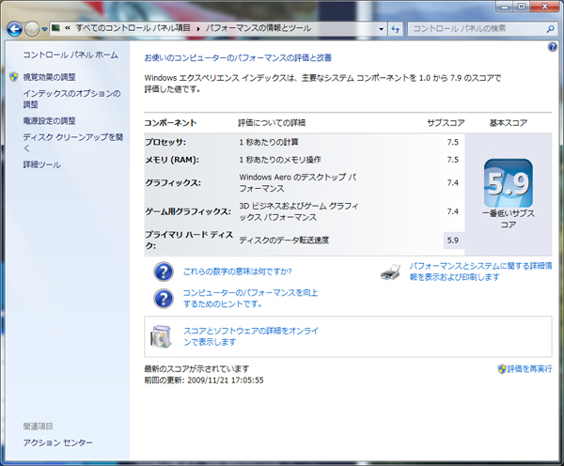Select the プロセッサ: row label
This screenshot has height=466, width=564.
click(165, 143)
